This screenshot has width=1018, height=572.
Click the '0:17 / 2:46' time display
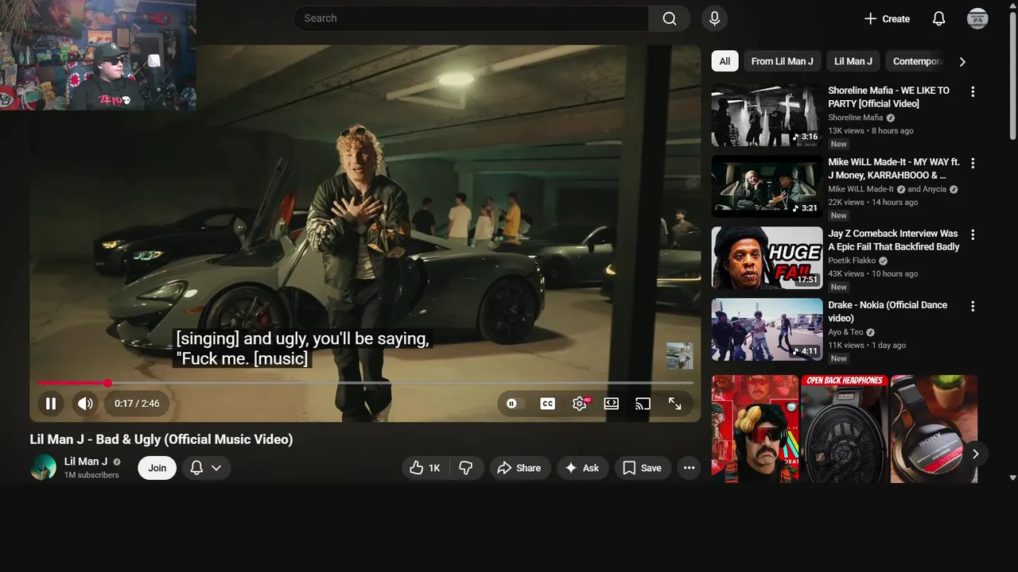click(137, 404)
